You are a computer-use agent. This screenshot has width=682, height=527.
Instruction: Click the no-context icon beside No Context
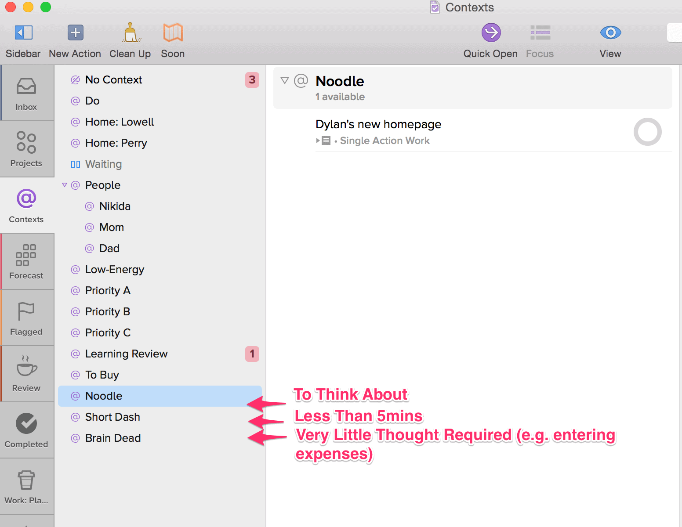pyautogui.click(x=76, y=80)
